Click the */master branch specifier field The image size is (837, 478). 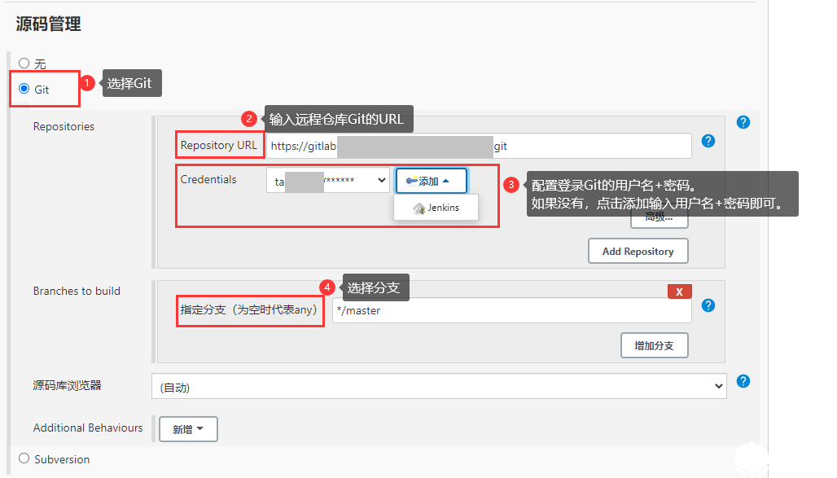coord(511,310)
